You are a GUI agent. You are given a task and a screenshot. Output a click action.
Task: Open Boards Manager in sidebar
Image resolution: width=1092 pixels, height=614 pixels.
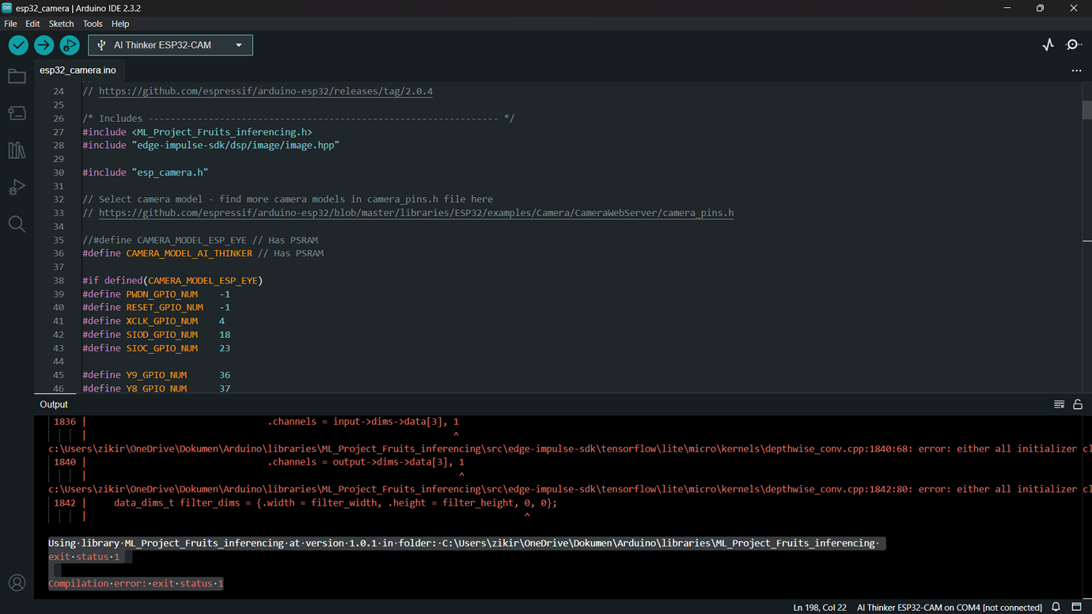(x=17, y=113)
